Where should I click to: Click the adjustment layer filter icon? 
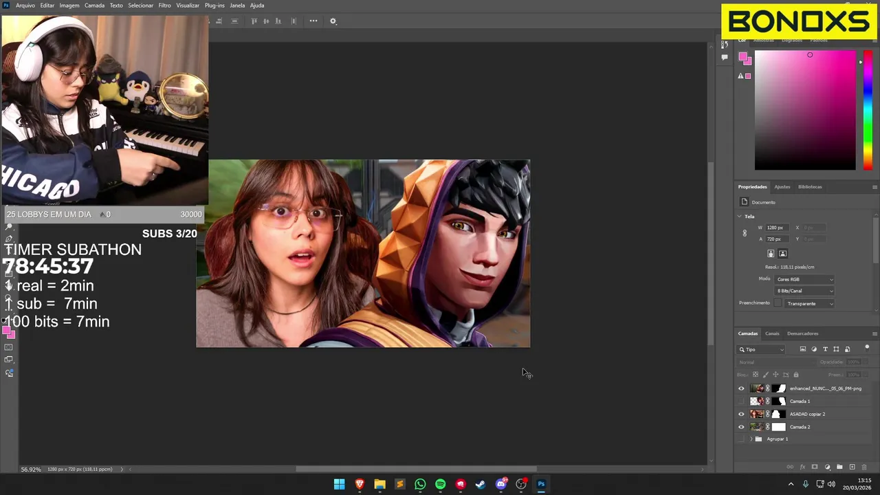814,349
